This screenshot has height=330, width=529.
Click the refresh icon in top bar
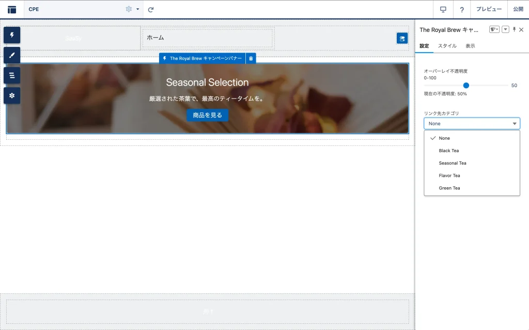point(151,9)
